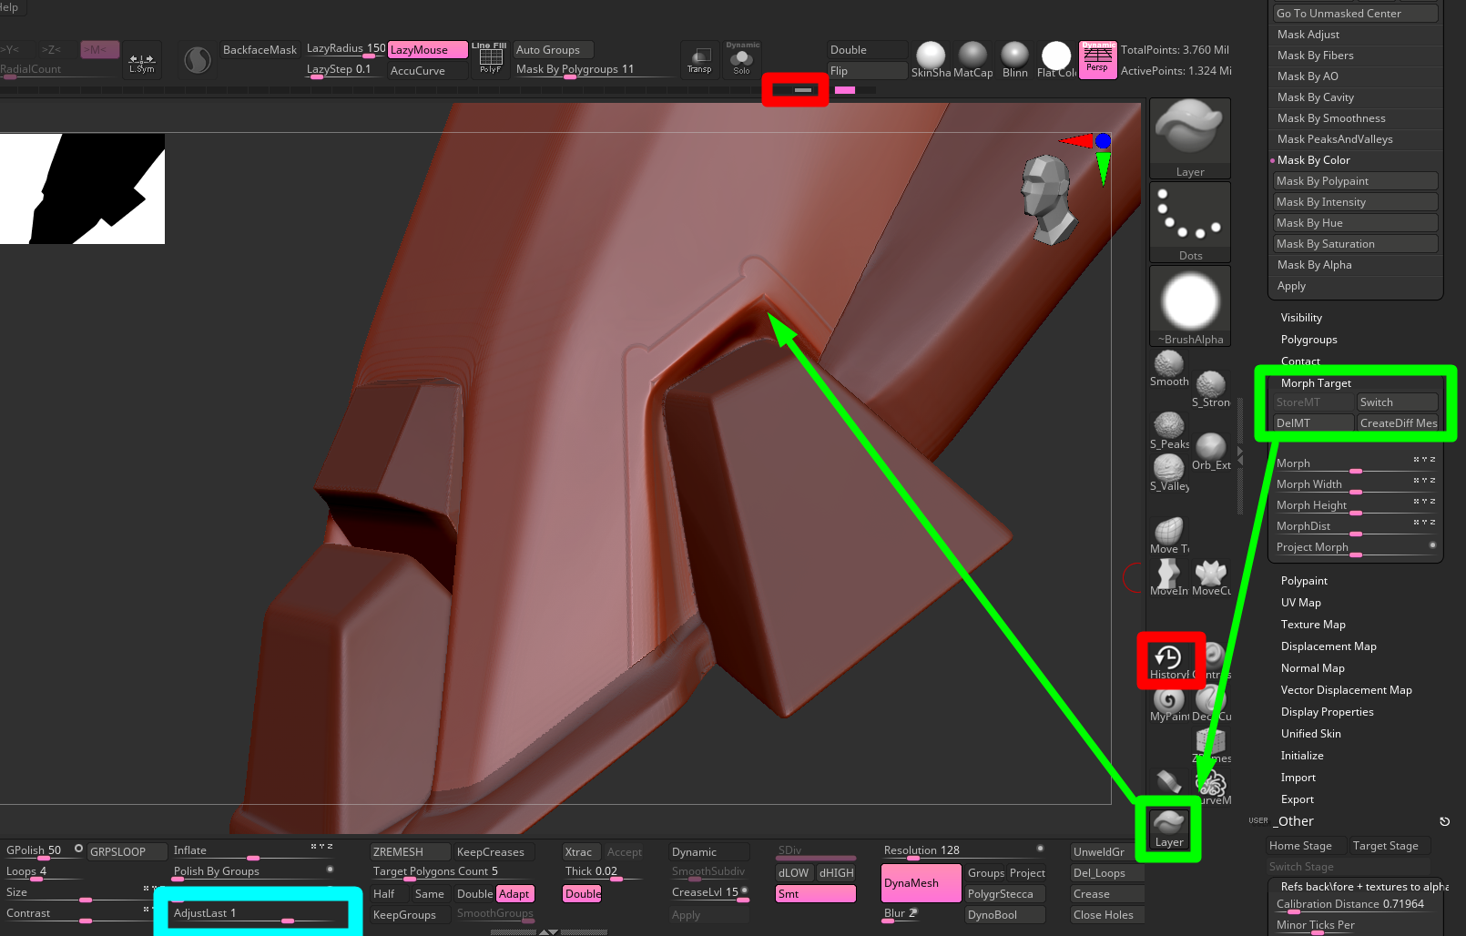Click the head camera view indicator

[x=1047, y=200]
